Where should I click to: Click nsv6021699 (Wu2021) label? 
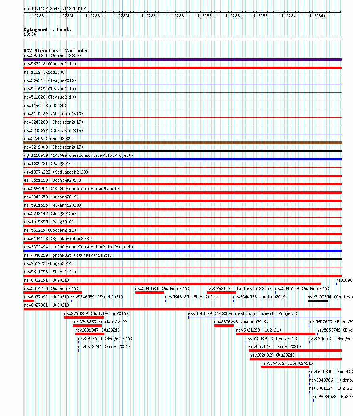tap(259, 330)
